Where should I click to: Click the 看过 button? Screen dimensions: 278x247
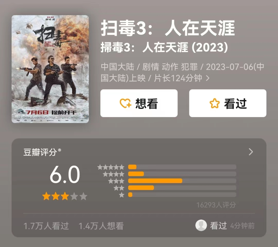(x=228, y=103)
